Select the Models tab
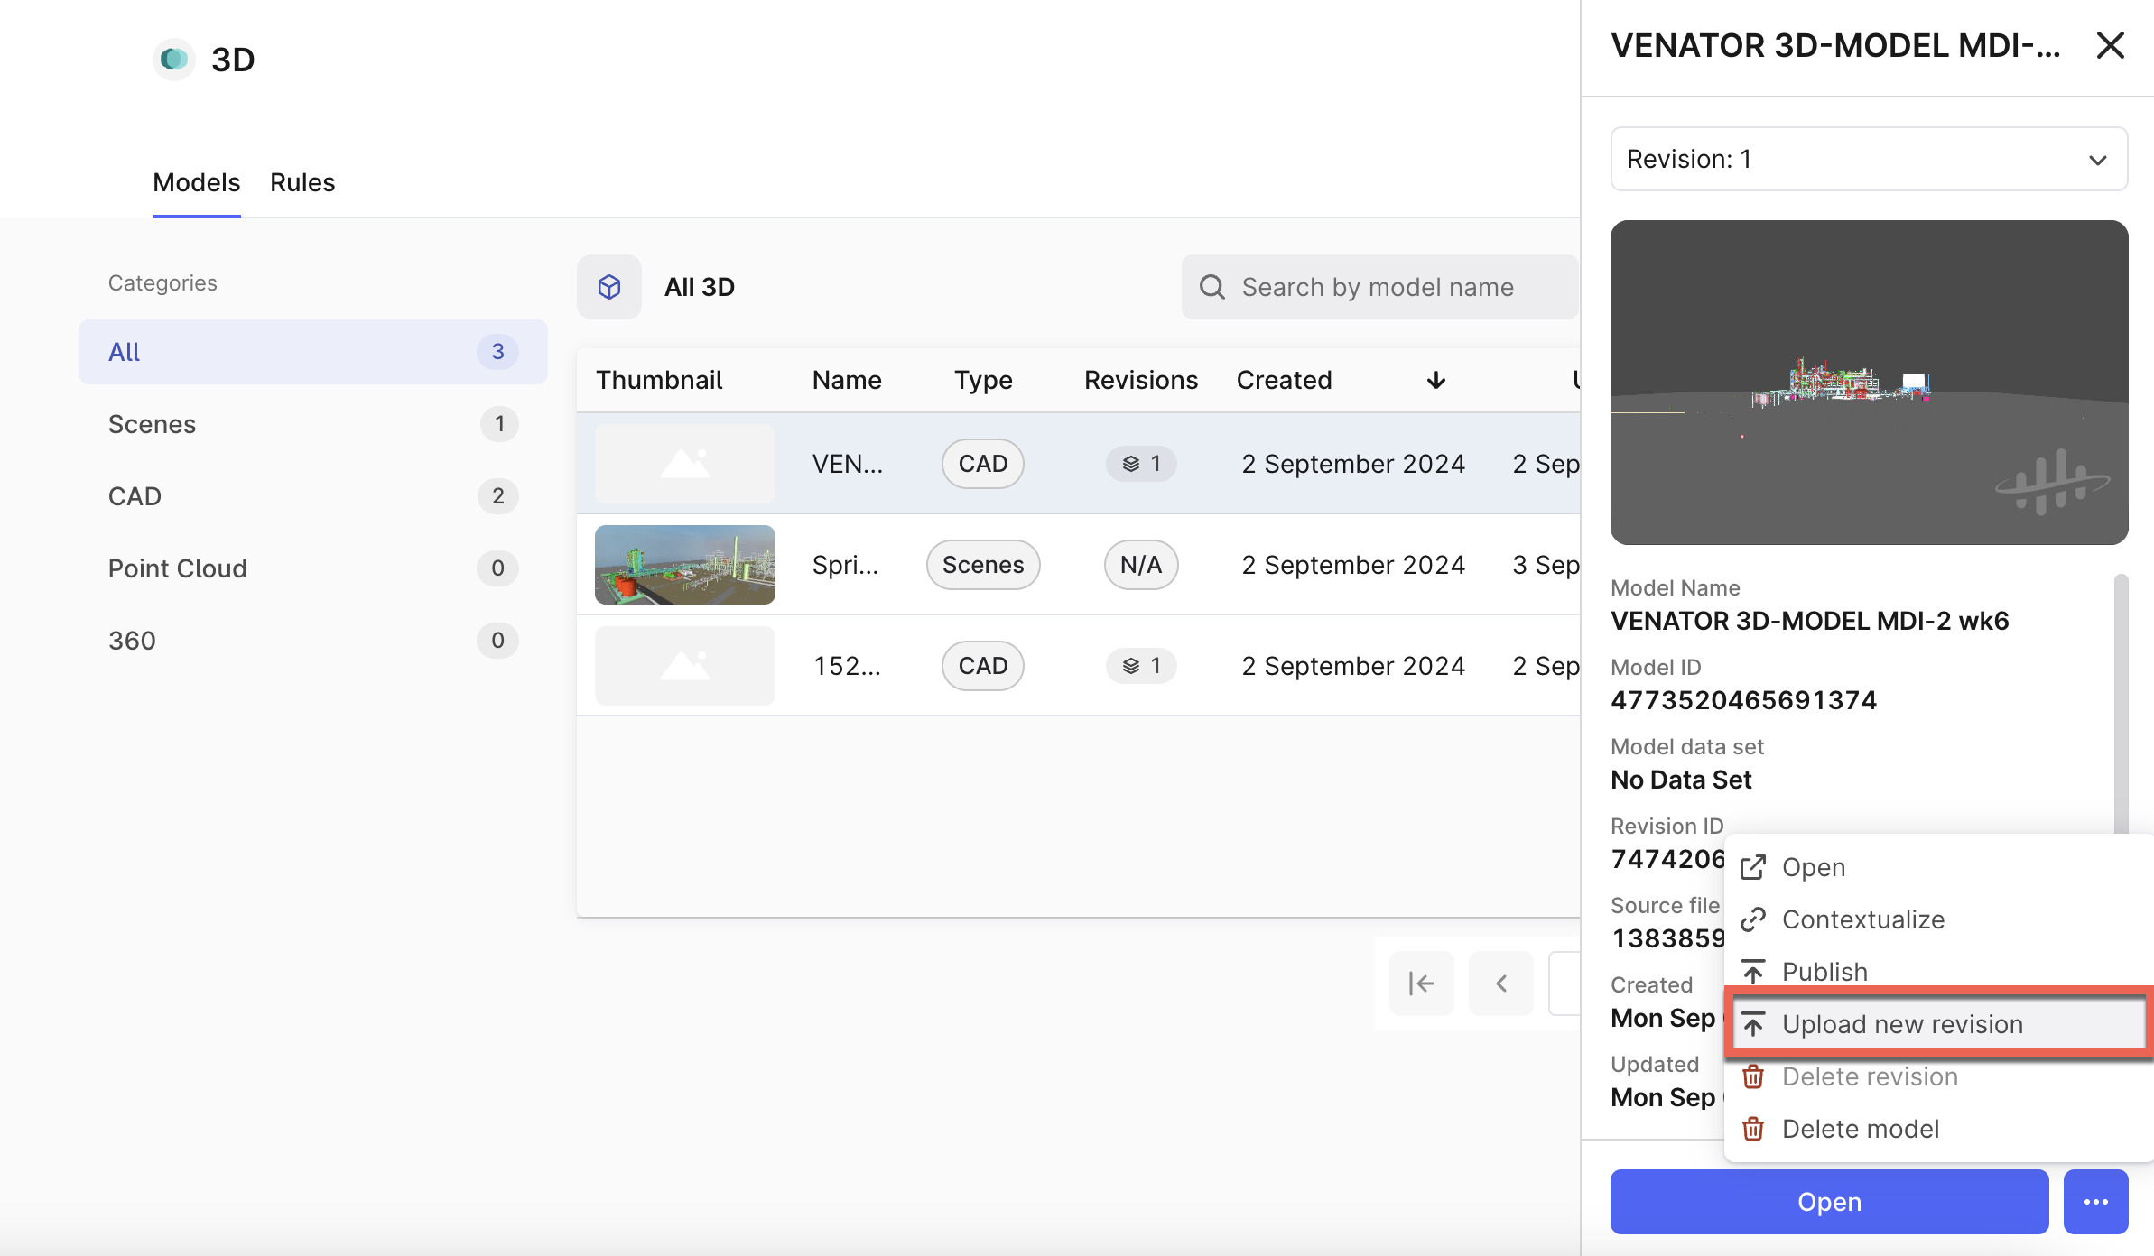The image size is (2154, 1256). point(196,182)
